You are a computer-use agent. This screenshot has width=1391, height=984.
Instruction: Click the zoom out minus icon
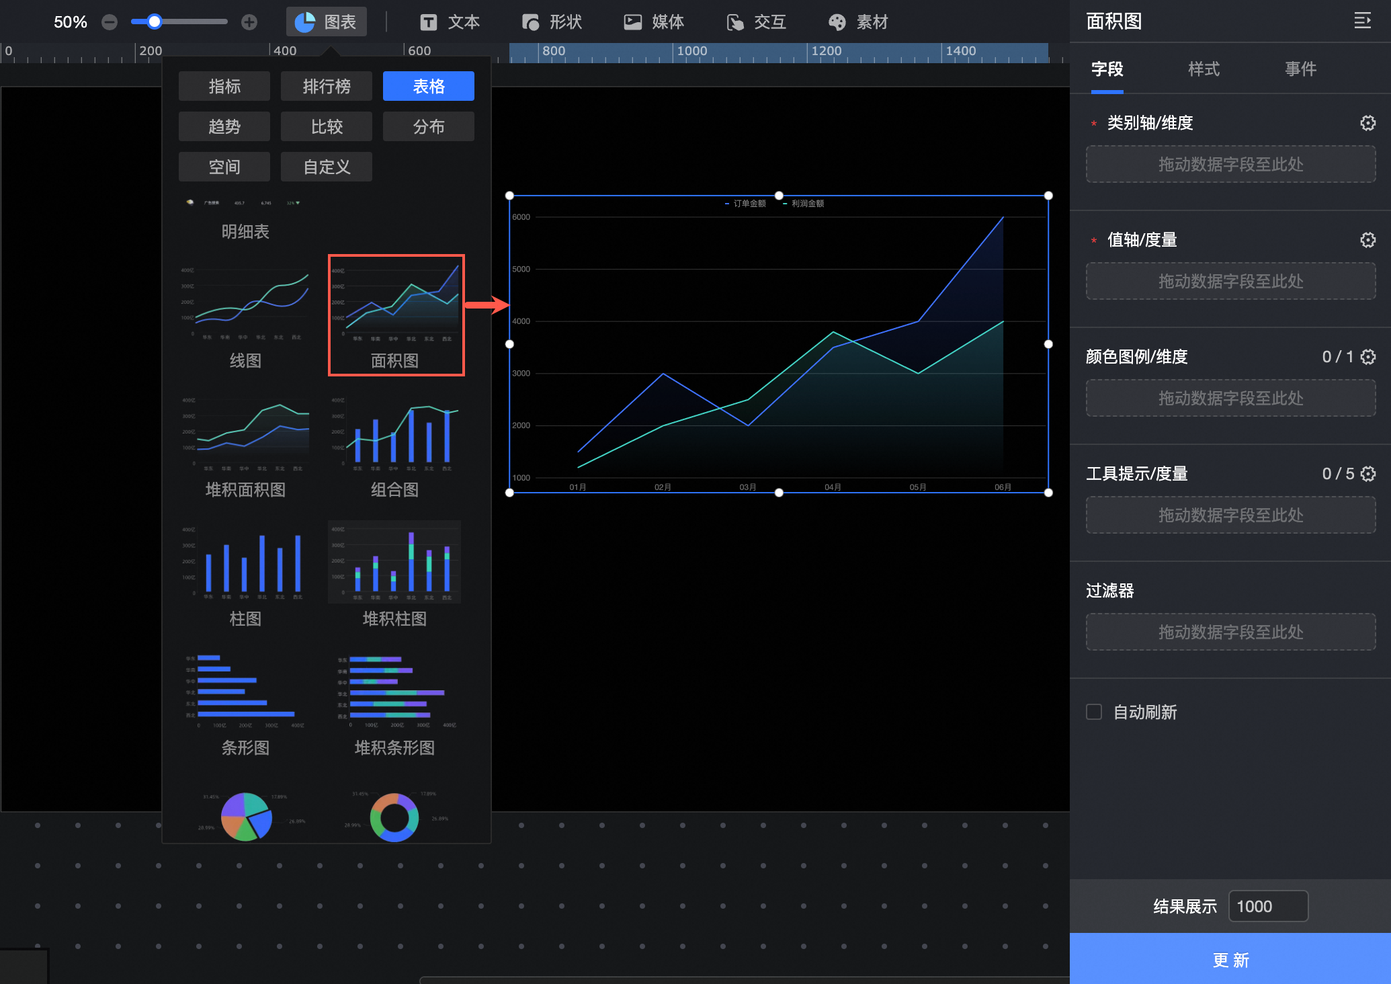[x=110, y=22]
